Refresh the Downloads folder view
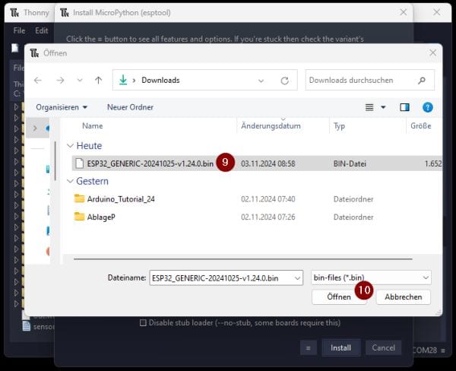The image size is (456, 371). pyautogui.click(x=284, y=80)
